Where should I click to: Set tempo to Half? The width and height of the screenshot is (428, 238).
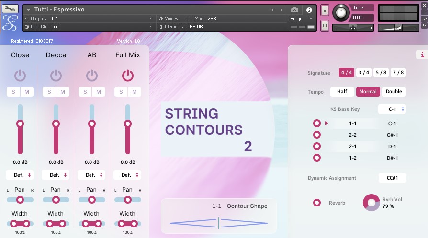point(342,91)
